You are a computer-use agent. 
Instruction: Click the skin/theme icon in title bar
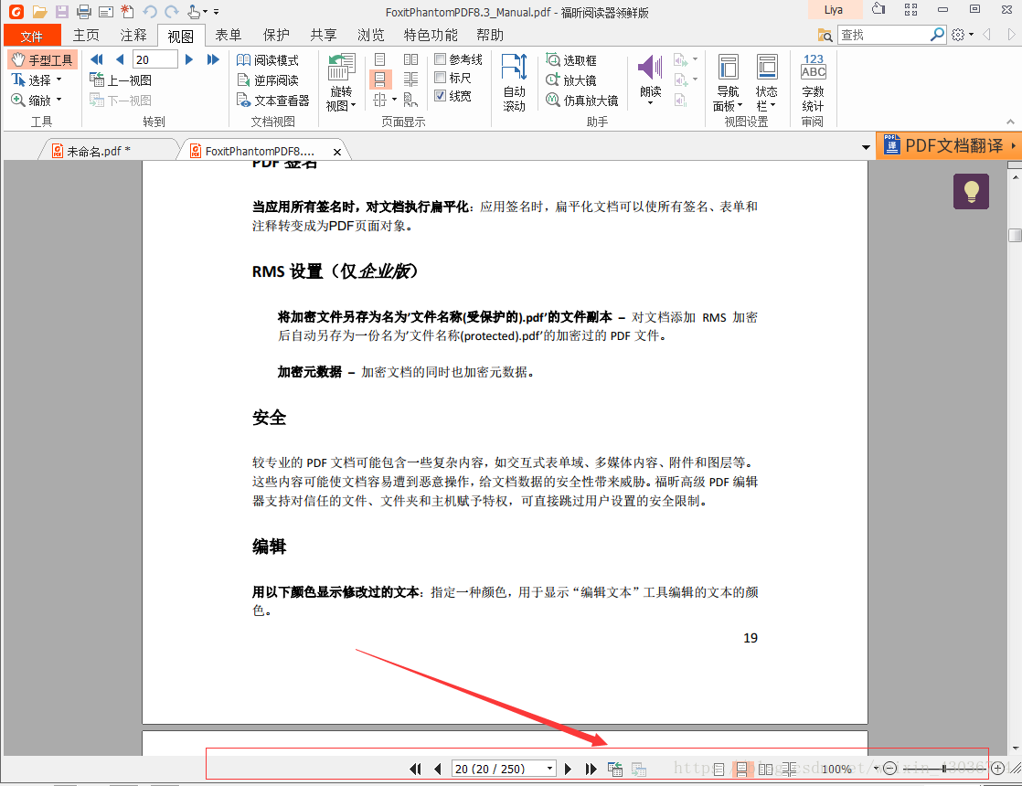[x=878, y=9]
